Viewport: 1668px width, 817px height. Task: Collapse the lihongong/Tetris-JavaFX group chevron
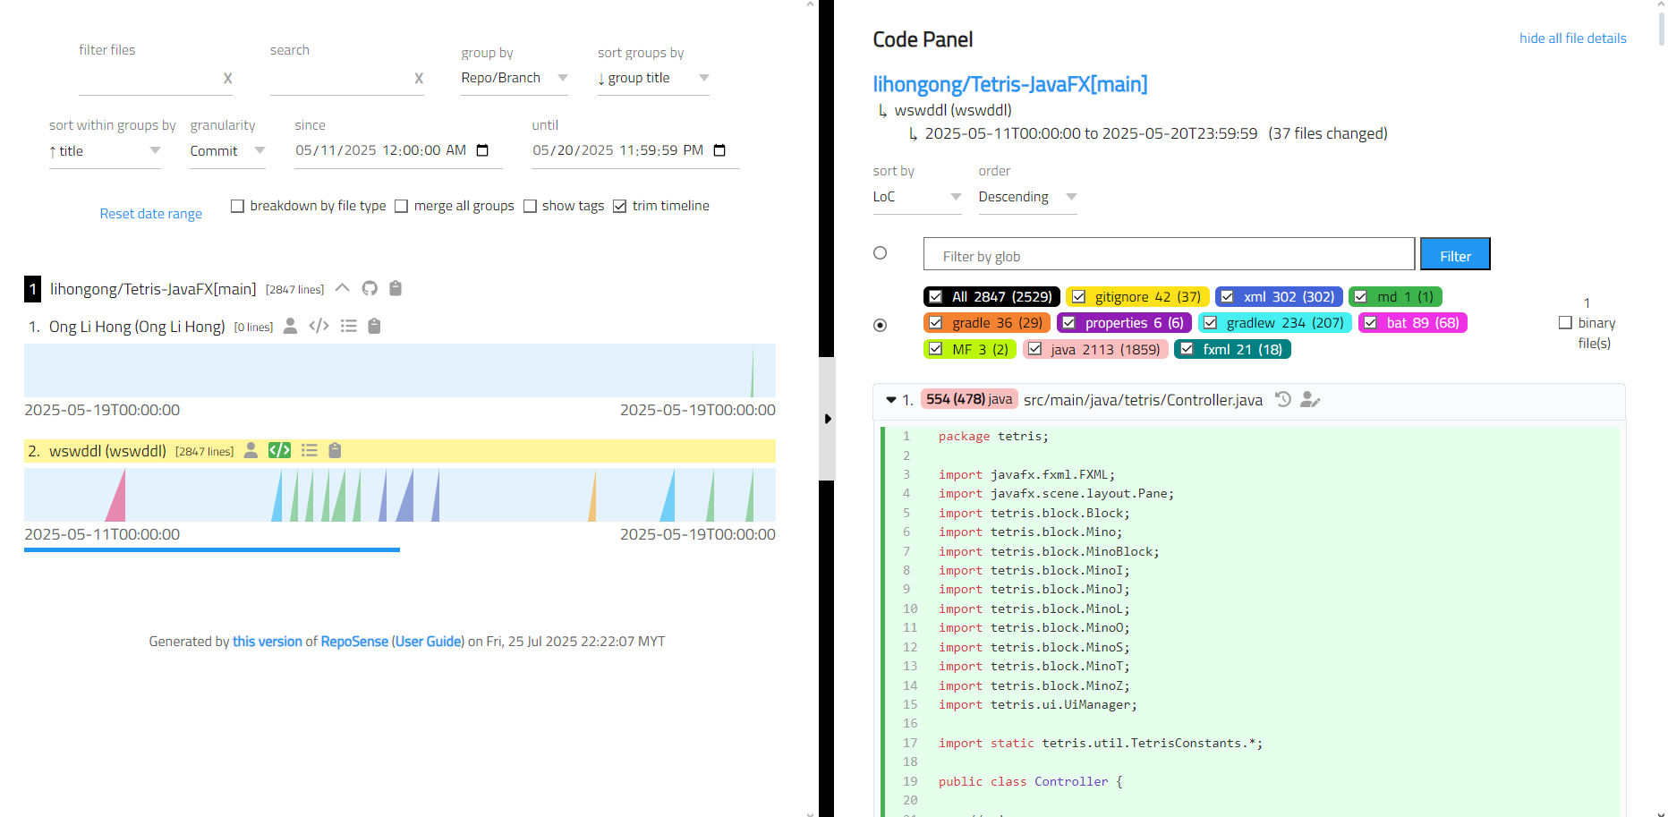(342, 288)
